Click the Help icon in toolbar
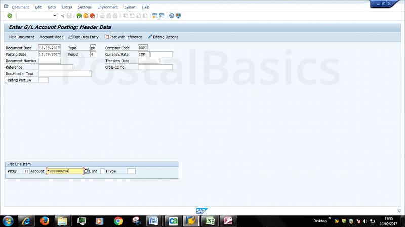This screenshot has height=227, width=405. pos(172,16)
